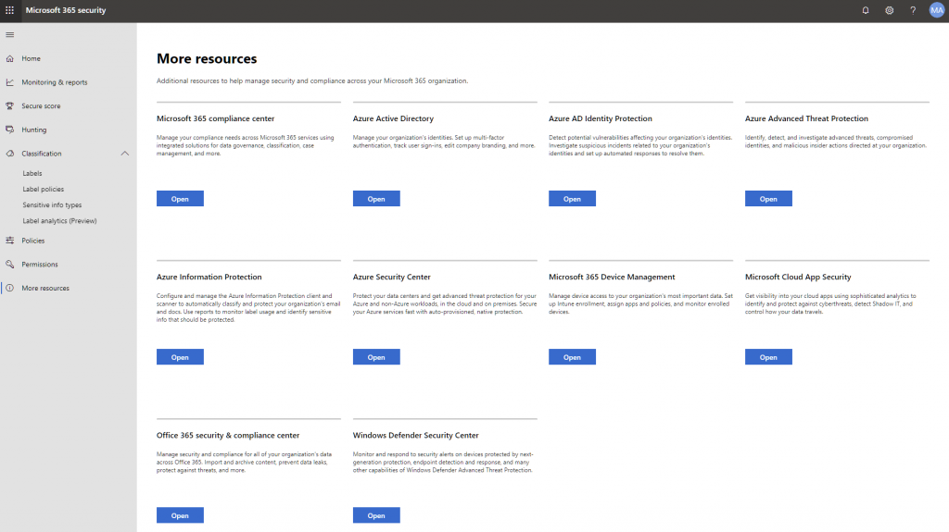949x532 pixels.
Task: Open Microsoft Cloud App Security
Action: click(x=768, y=357)
